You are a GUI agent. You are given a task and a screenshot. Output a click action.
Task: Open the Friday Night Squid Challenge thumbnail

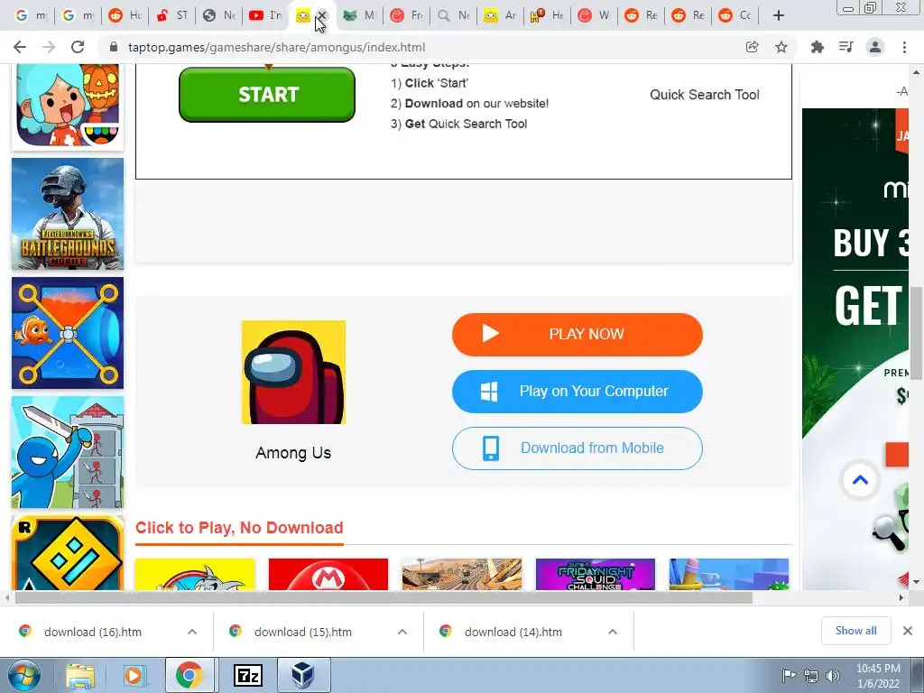pyautogui.click(x=596, y=574)
